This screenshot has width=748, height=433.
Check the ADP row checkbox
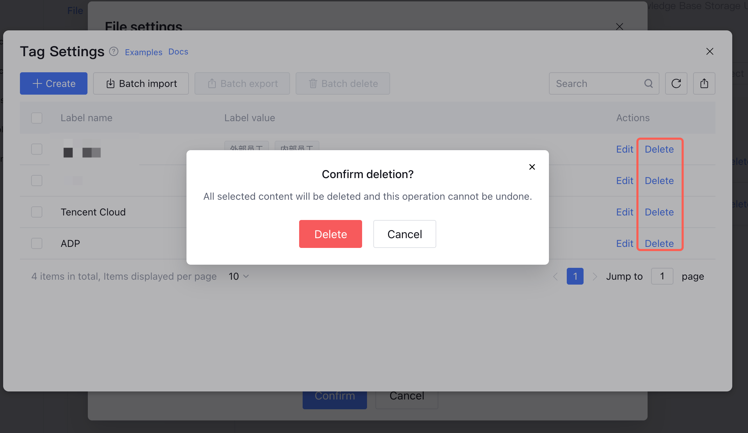[x=37, y=243]
